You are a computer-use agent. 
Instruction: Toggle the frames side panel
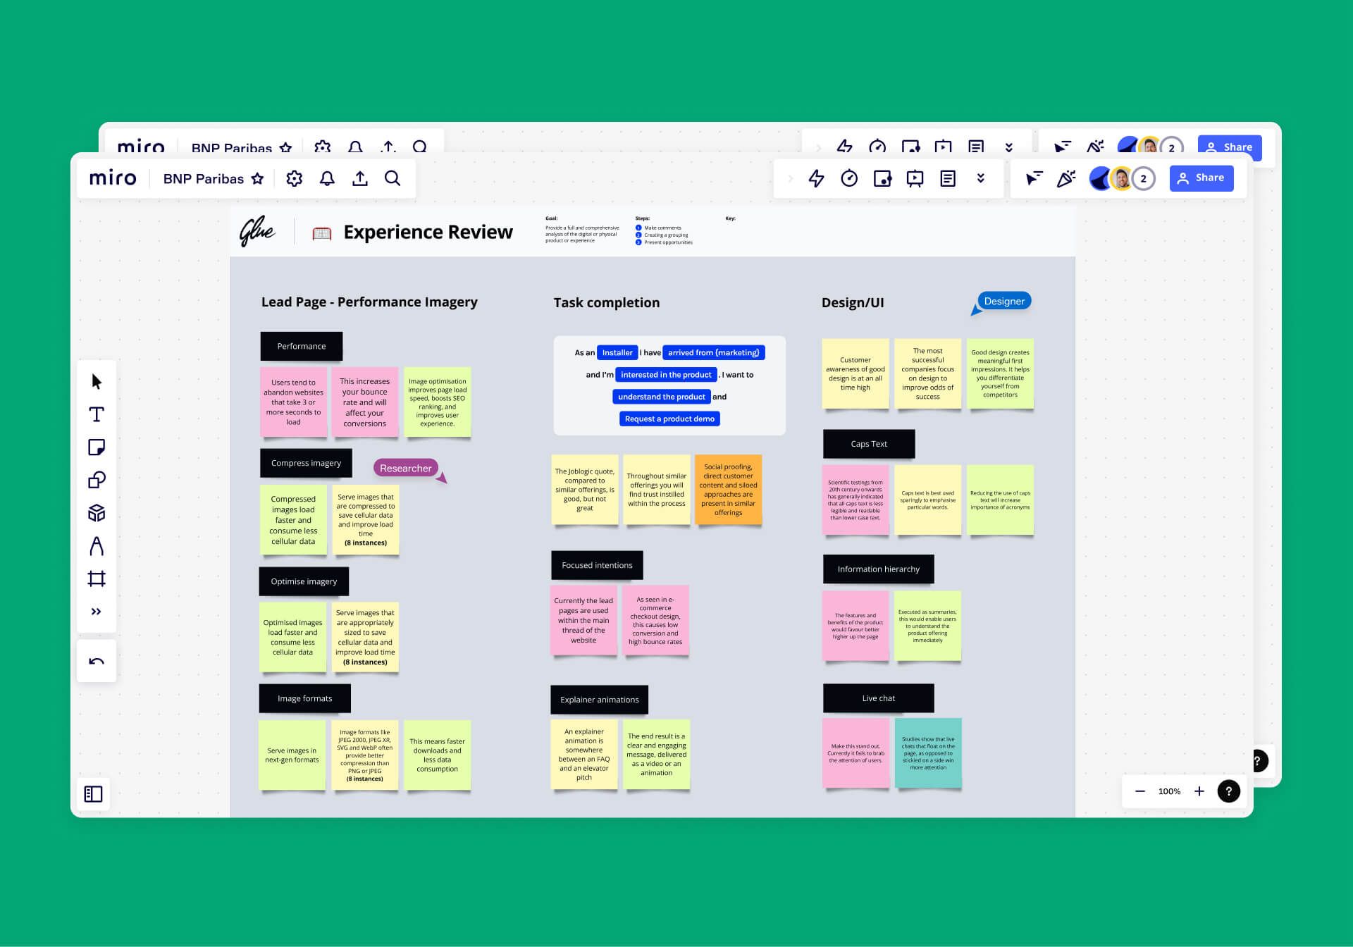coord(93,794)
